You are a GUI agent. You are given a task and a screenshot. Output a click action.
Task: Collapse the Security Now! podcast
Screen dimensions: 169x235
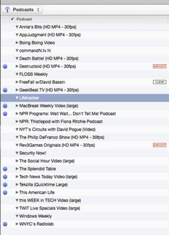pyautogui.click(x=17, y=153)
